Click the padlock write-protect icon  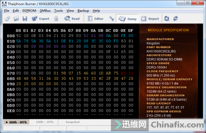(56, 19)
